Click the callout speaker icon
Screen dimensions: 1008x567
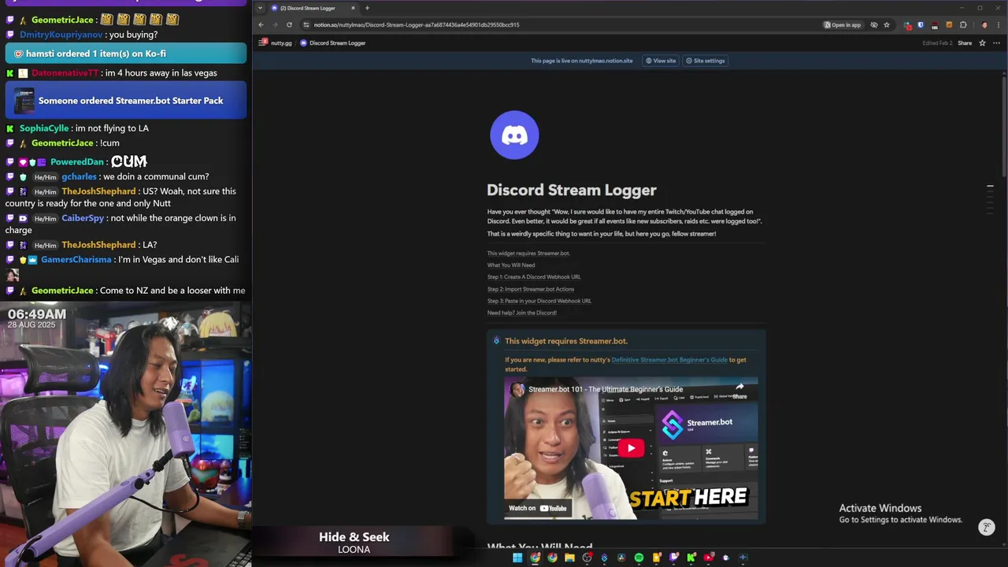(496, 341)
